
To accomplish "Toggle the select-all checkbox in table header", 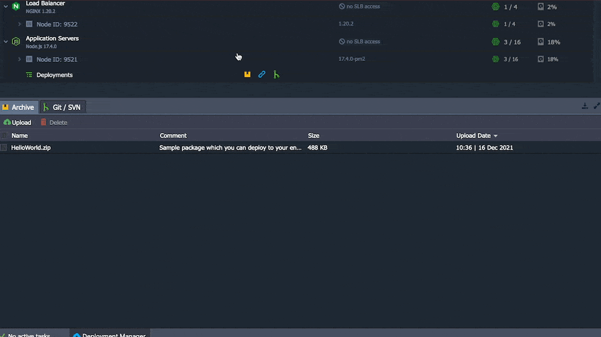I will tap(4, 135).
